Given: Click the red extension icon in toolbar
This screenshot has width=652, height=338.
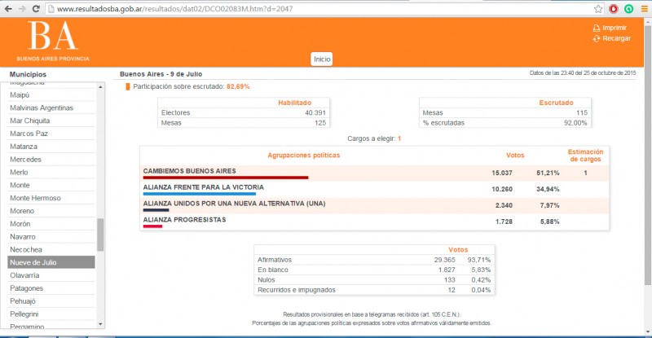Looking at the screenshot, I should [x=612, y=9].
